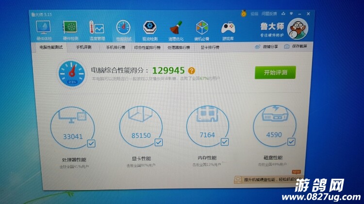
Task: Open the 驱动检测 driver detection section
Action: (x=150, y=30)
